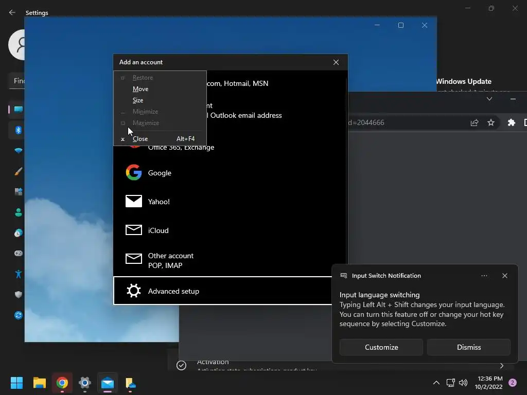Image resolution: width=527 pixels, height=395 pixels.
Task: Close the Input Switch Notification toast
Action: [504, 276]
